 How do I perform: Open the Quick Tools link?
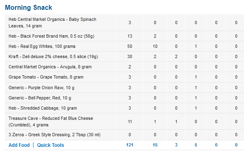[51, 145]
